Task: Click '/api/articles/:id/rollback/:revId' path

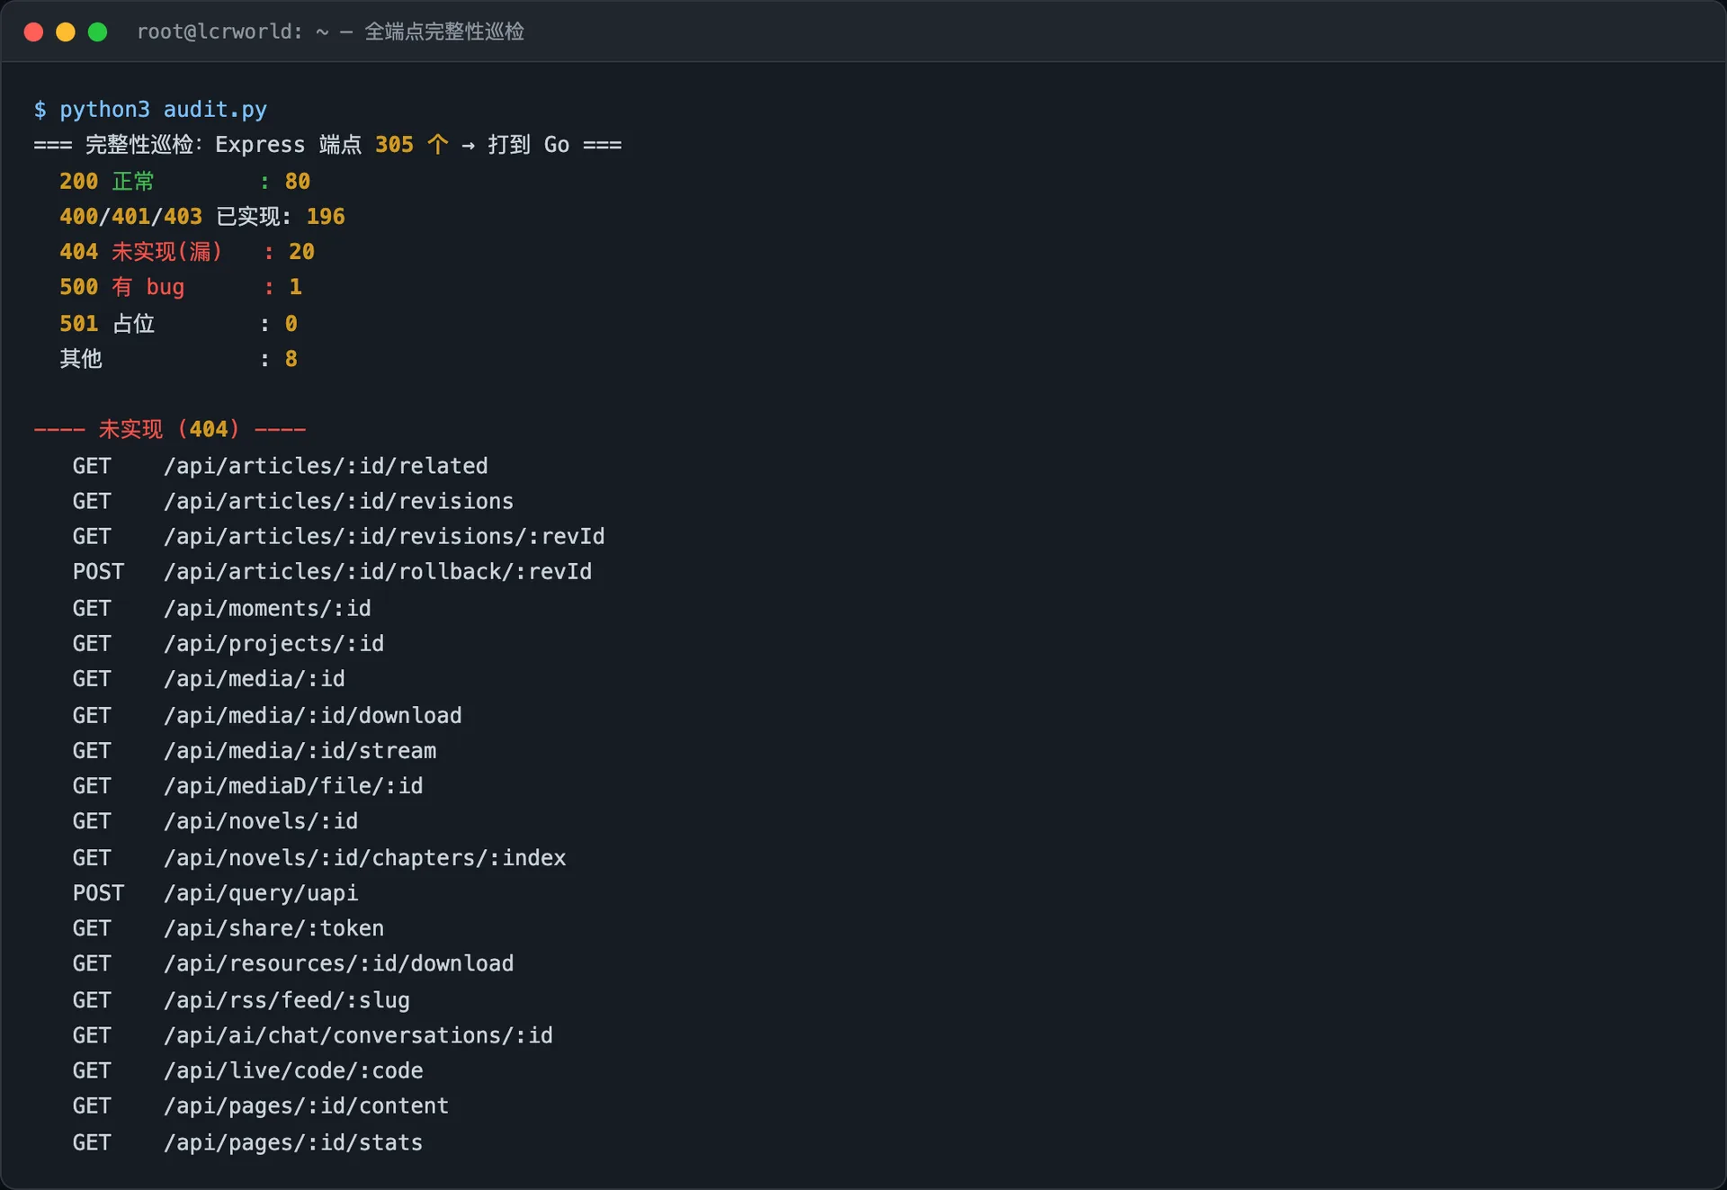Action: click(x=378, y=572)
